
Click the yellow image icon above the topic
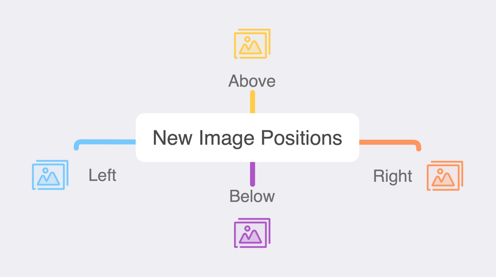(252, 44)
